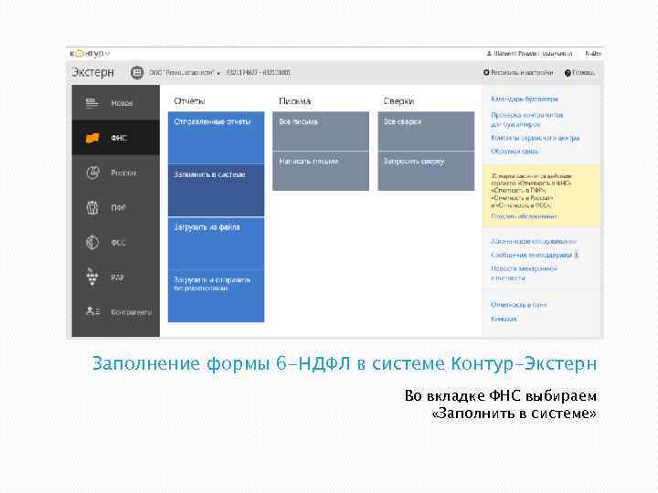Click the link inside the yellow notice
This screenshot has height=493, width=658.
click(x=525, y=216)
